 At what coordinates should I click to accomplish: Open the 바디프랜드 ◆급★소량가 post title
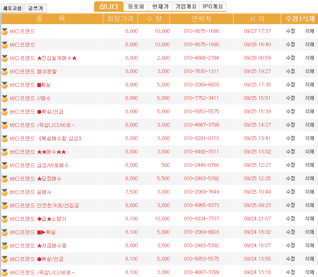coord(38,219)
